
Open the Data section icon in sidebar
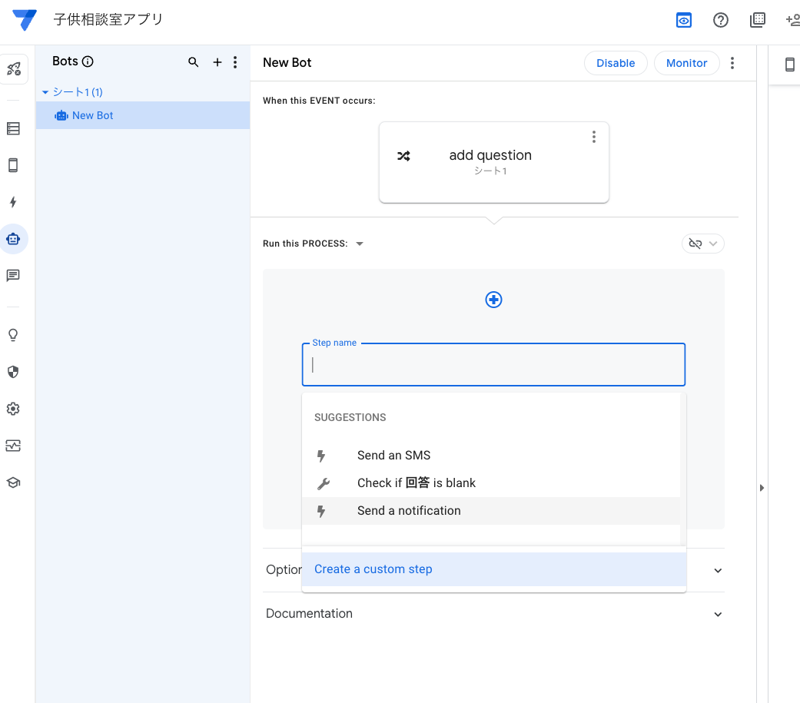(x=13, y=128)
